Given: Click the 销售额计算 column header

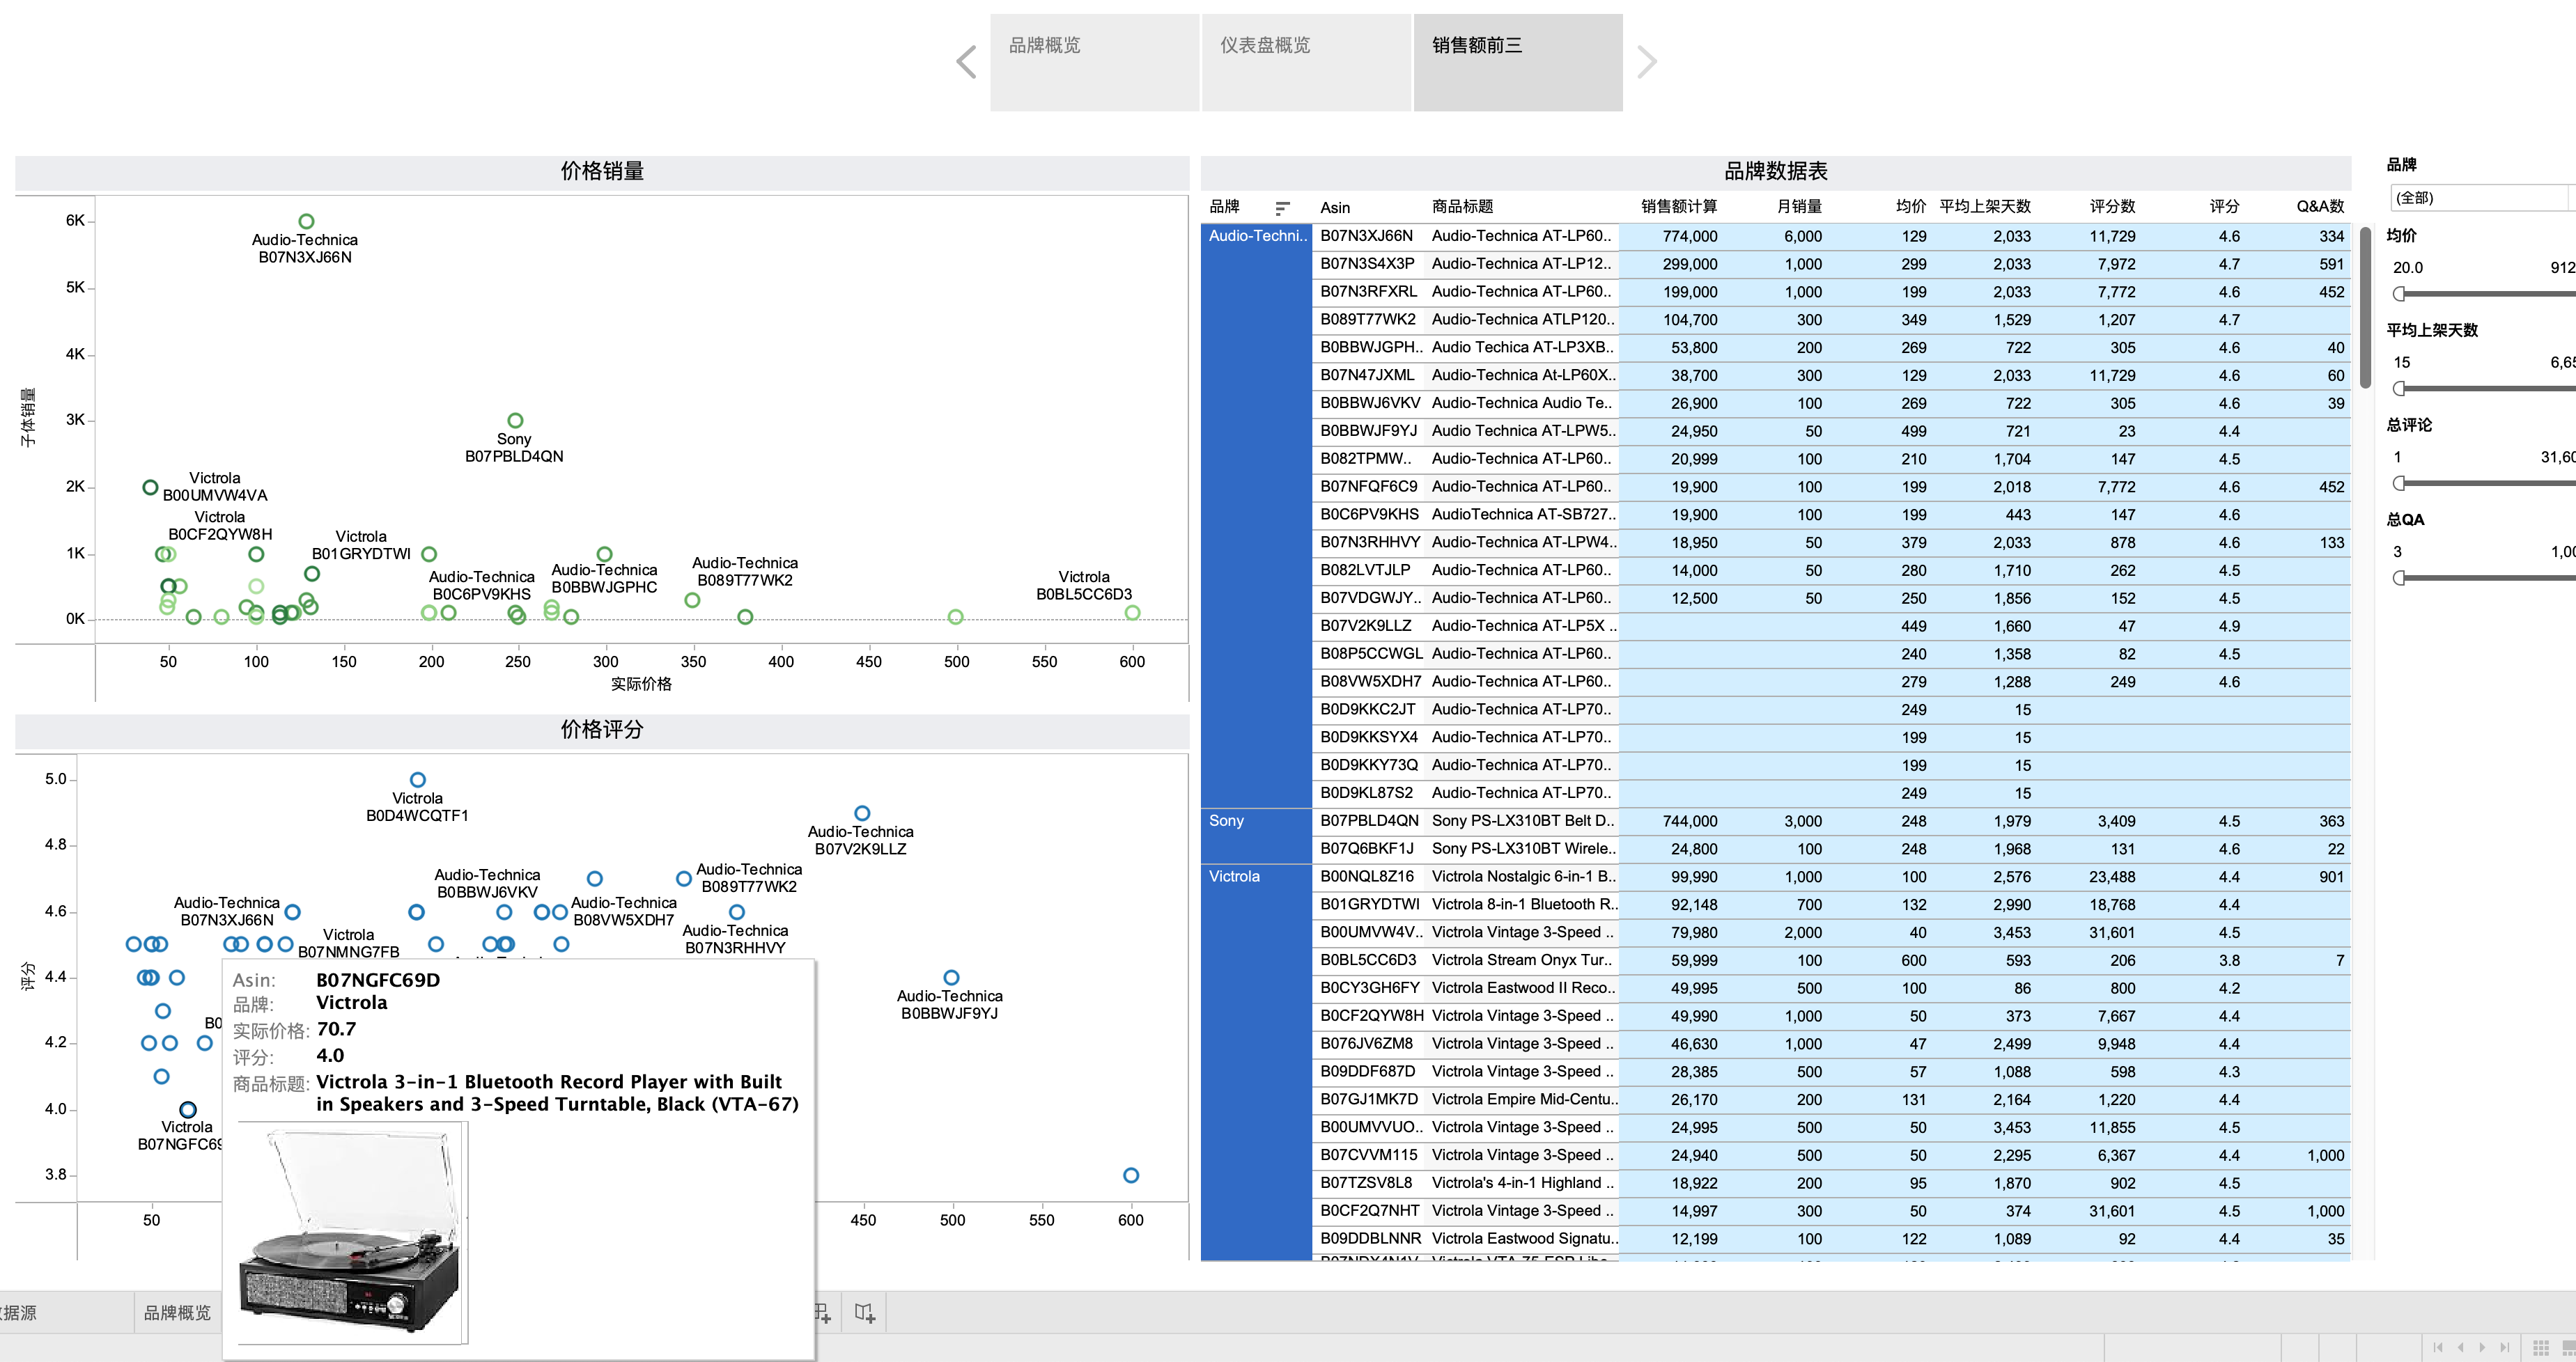Looking at the screenshot, I should (x=1679, y=207).
